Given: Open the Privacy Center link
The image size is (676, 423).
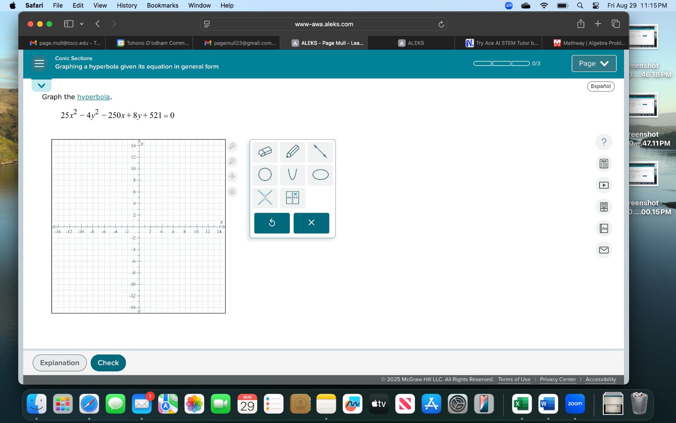Looking at the screenshot, I should tap(558, 379).
